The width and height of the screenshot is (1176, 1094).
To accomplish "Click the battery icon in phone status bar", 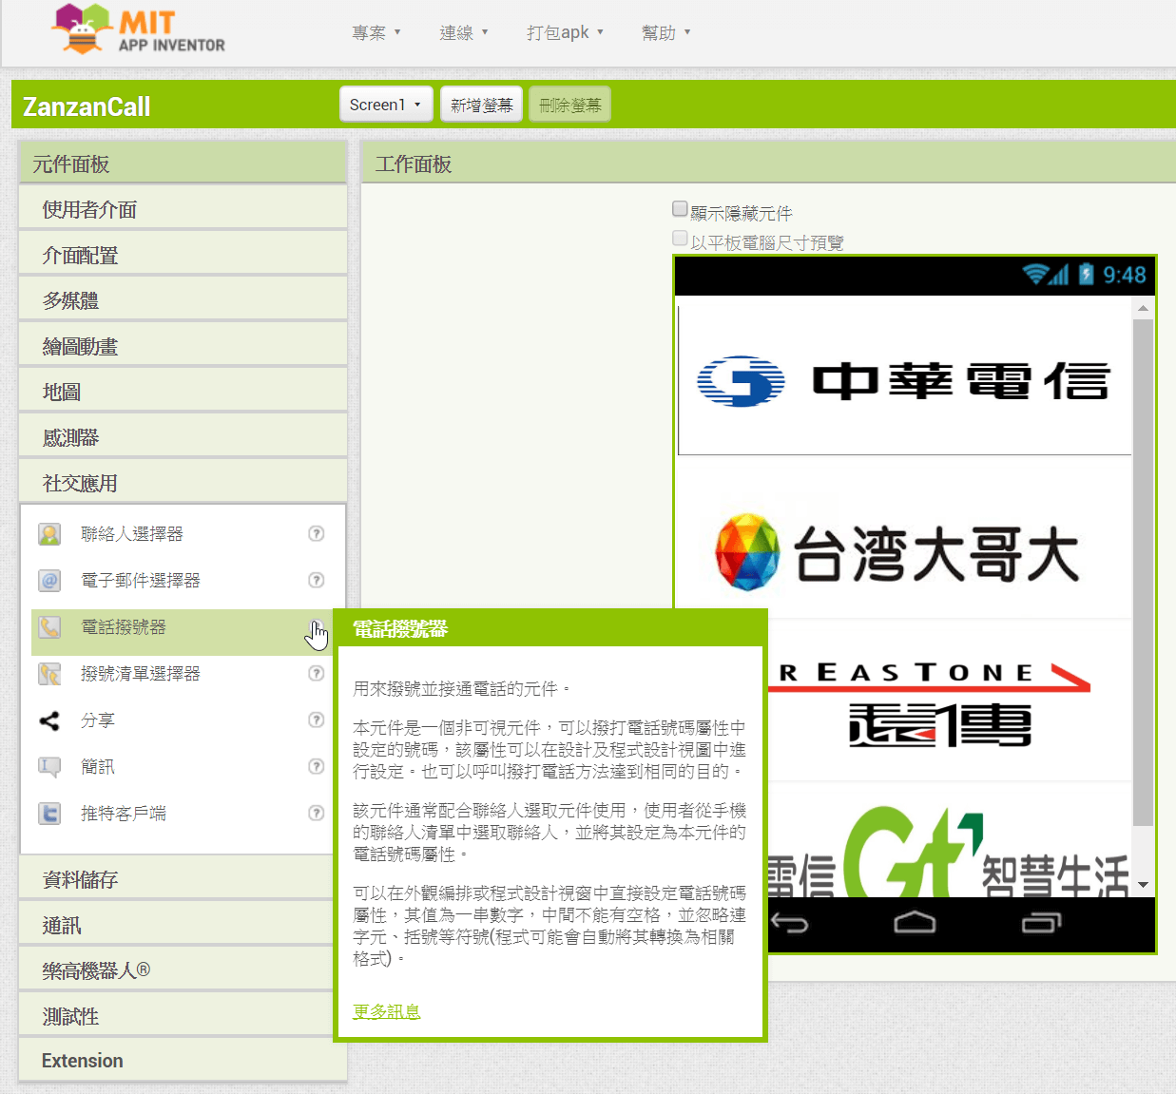I will [1087, 275].
